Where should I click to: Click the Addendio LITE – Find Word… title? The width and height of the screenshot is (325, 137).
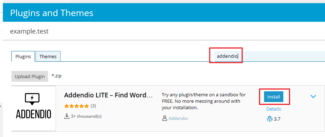(x=108, y=95)
